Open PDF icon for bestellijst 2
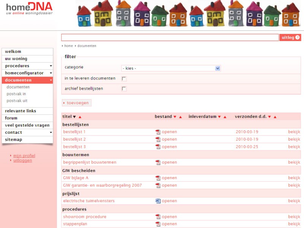 [158, 139]
